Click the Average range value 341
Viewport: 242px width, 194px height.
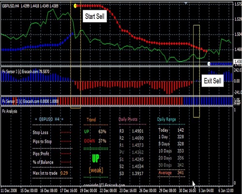tap(181, 173)
